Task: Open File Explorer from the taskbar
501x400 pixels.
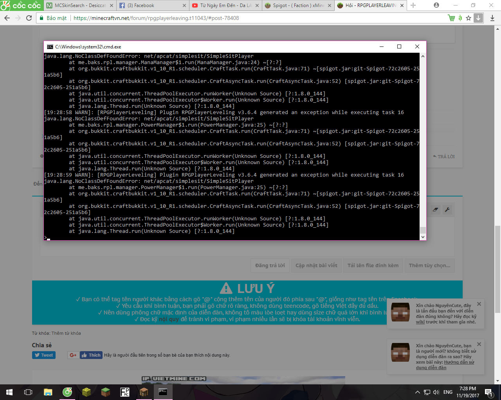Action: [x=48, y=392]
